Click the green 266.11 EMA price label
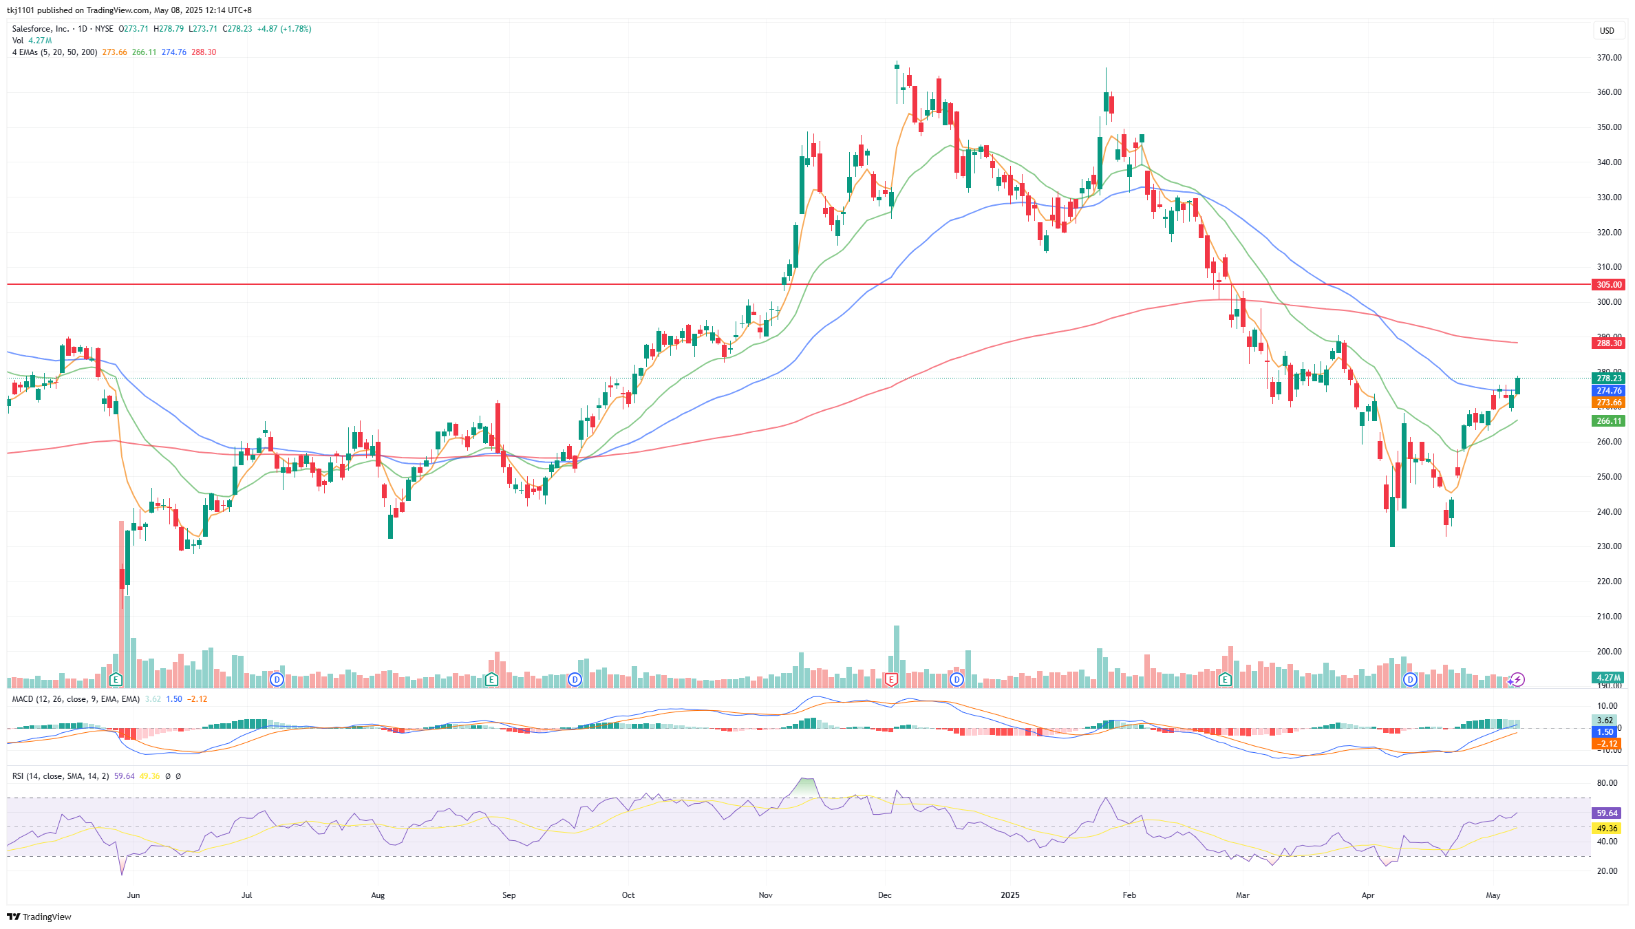Image resolution: width=1635 pixels, height=929 pixels. coord(1609,420)
